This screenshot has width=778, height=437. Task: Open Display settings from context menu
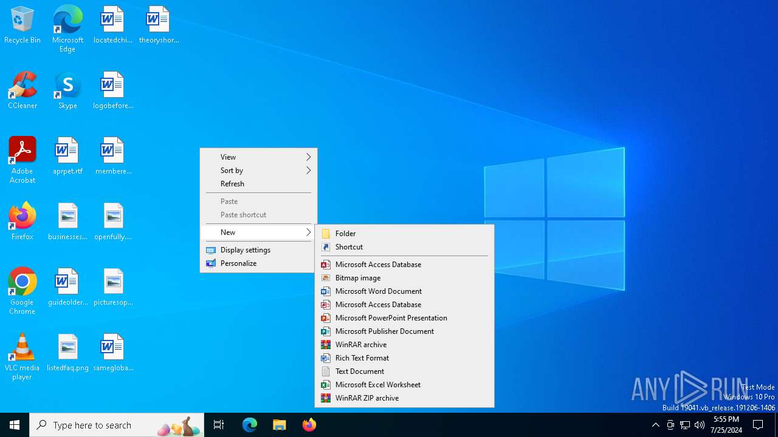coord(258,250)
